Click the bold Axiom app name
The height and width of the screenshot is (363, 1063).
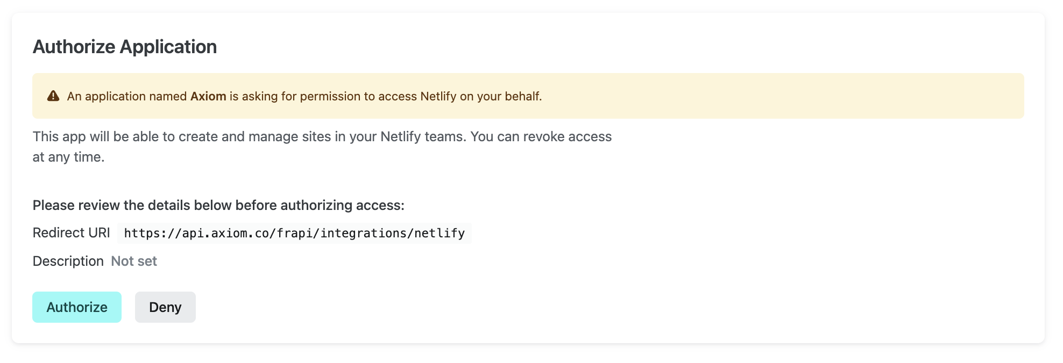click(x=208, y=96)
